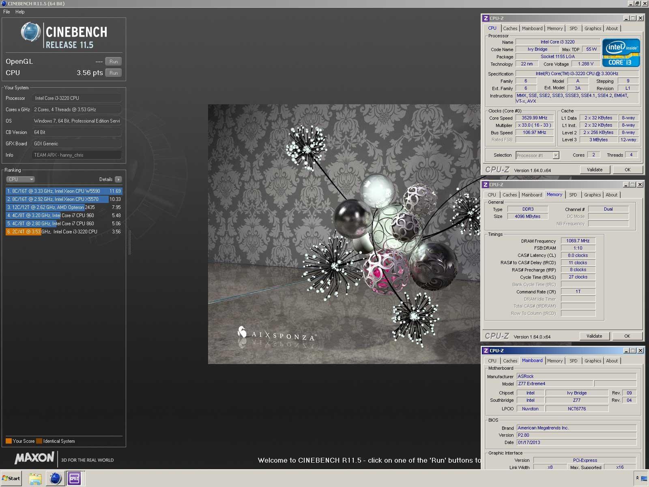Image resolution: width=649 pixels, height=487 pixels.
Task: Click motherboard model Z77 Extreme4 field
Action: (555, 384)
